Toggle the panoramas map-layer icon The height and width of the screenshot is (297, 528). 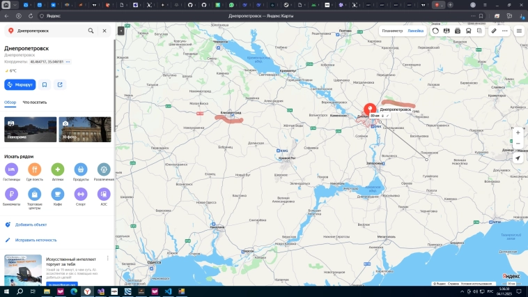(447, 31)
